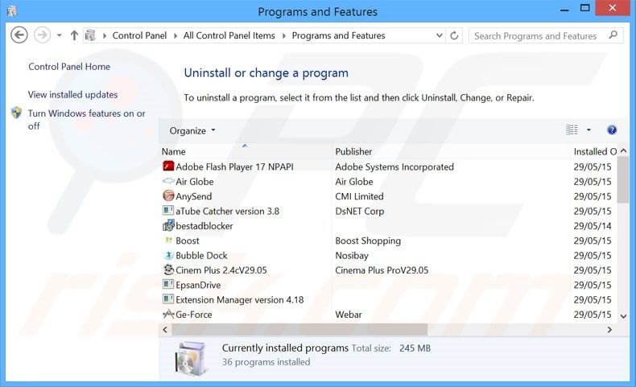Click publisher Nosibay

tap(352, 255)
